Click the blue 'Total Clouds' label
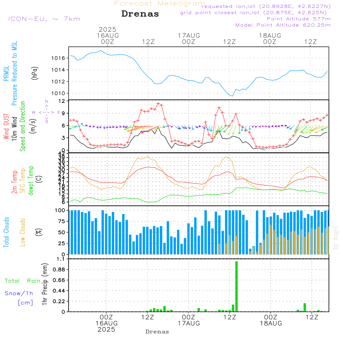 tap(6, 232)
